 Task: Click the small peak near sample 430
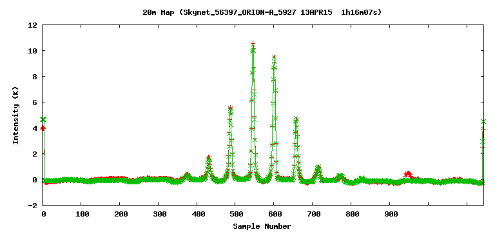[208, 157]
